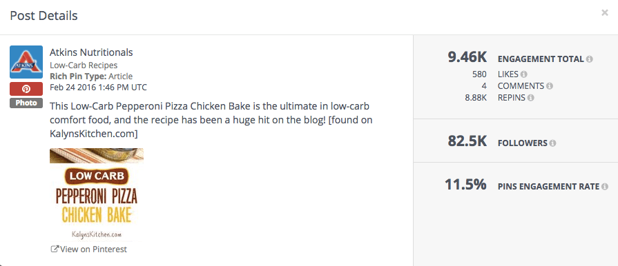Click the info icon next to Engagement Total
The width and height of the screenshot is (618, 266).
pyautogui.click(x=589, y=59)
